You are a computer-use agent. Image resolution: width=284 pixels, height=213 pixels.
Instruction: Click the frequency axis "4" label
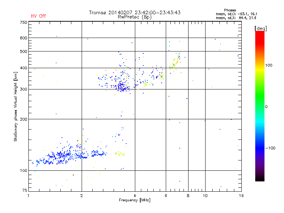click(x=135, y=196)
